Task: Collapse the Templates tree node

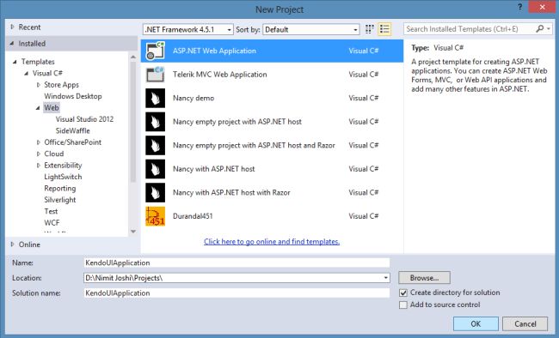Action: pyautogui.click(x=15, y=62)
